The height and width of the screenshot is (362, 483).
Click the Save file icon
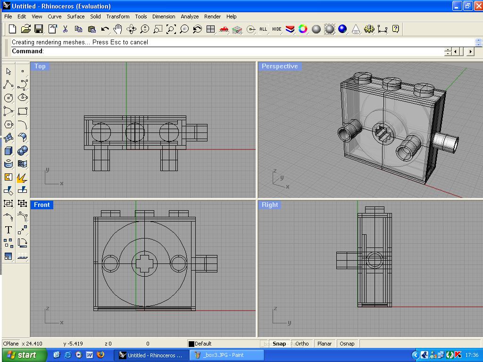point(39,29)
